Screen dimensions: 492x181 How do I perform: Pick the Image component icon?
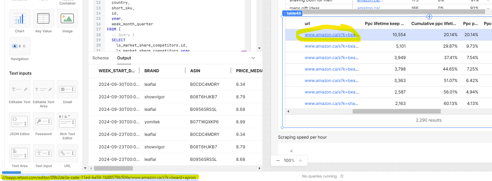[x=67, y=19]
